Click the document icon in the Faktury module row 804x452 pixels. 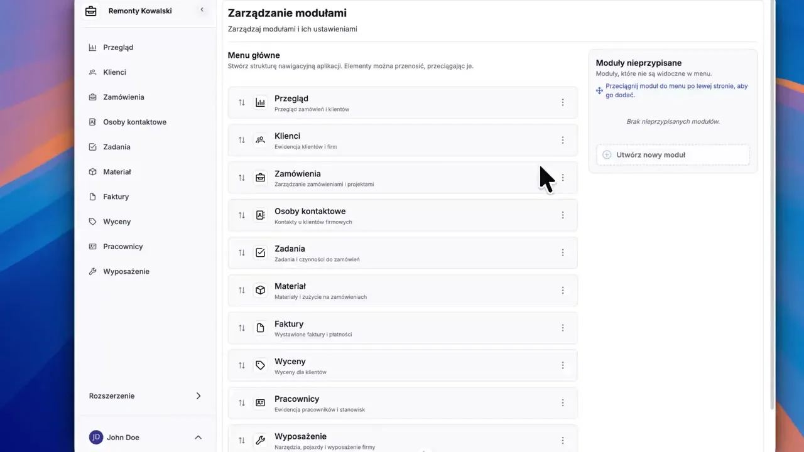(260, 328)
